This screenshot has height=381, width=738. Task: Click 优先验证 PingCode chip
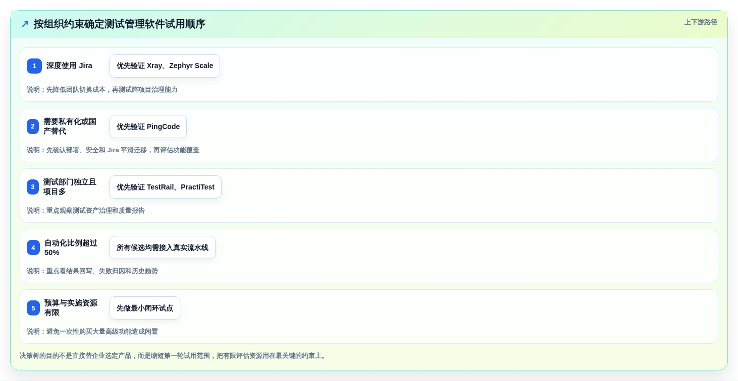coord(148,126)
